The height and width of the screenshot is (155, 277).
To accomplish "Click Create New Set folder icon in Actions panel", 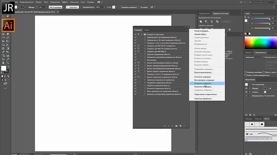I will pos(176,126).
